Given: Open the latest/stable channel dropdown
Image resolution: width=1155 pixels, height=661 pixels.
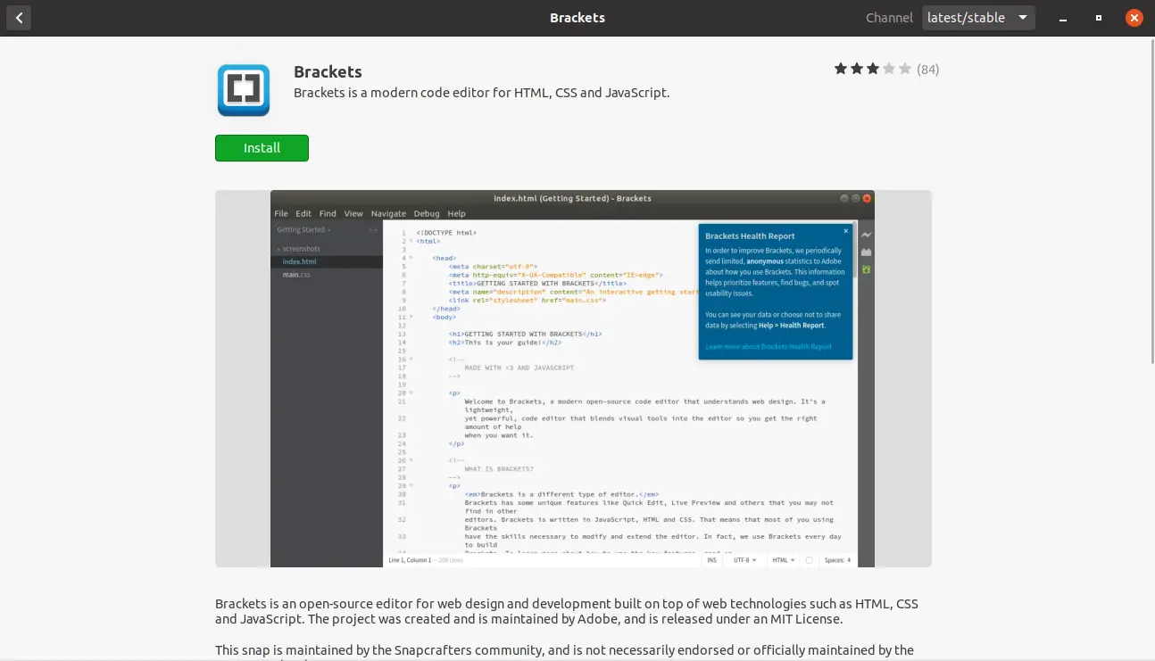Looking at the screenshot, I should pyautogui.click(x=978, y=18).
